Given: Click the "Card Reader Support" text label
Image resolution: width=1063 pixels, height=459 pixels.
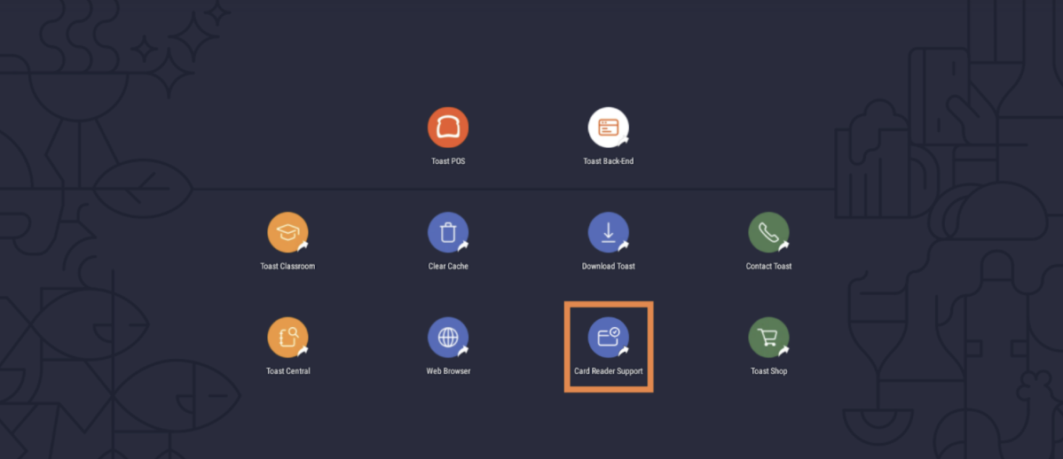Looking at the screenshot, I should 608,371.
